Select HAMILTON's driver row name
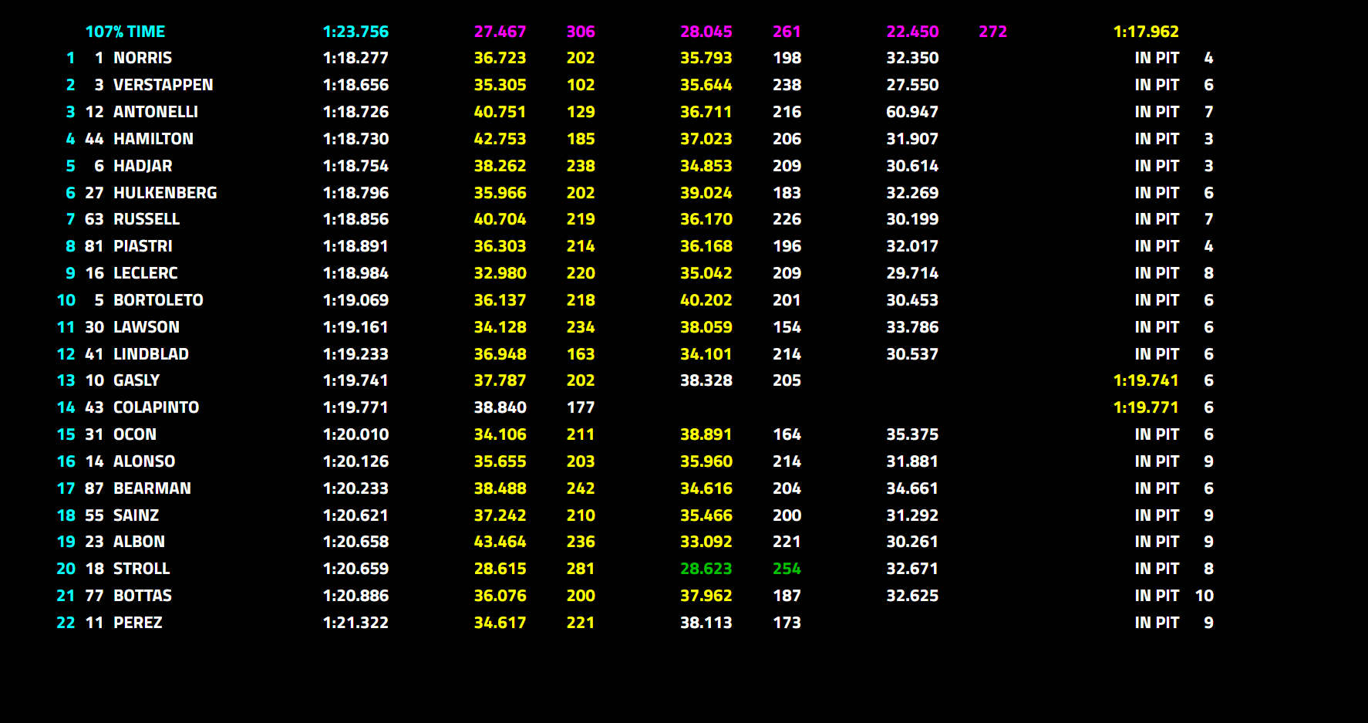 coord(153,139)
